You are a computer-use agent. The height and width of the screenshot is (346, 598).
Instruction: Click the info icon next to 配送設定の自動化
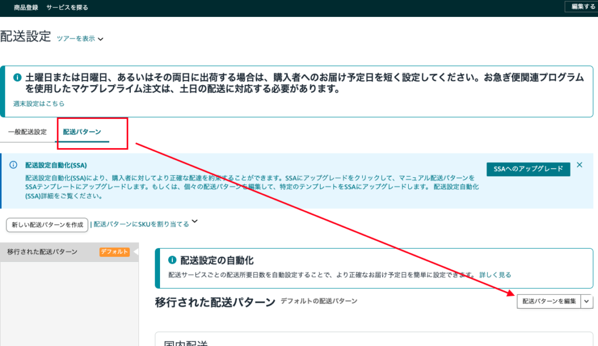[x=172, y=260]
